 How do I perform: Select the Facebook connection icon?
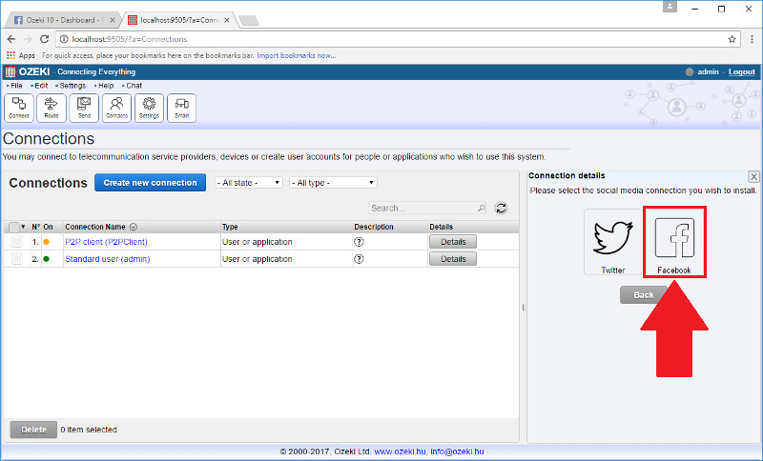(x=673, y=243)
